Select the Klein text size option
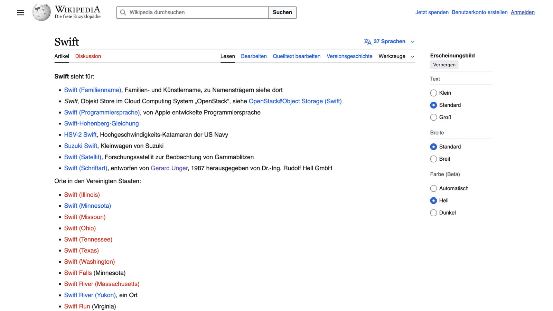The height and width of the screenshot is (311, 553). click(x=433, y=93)
